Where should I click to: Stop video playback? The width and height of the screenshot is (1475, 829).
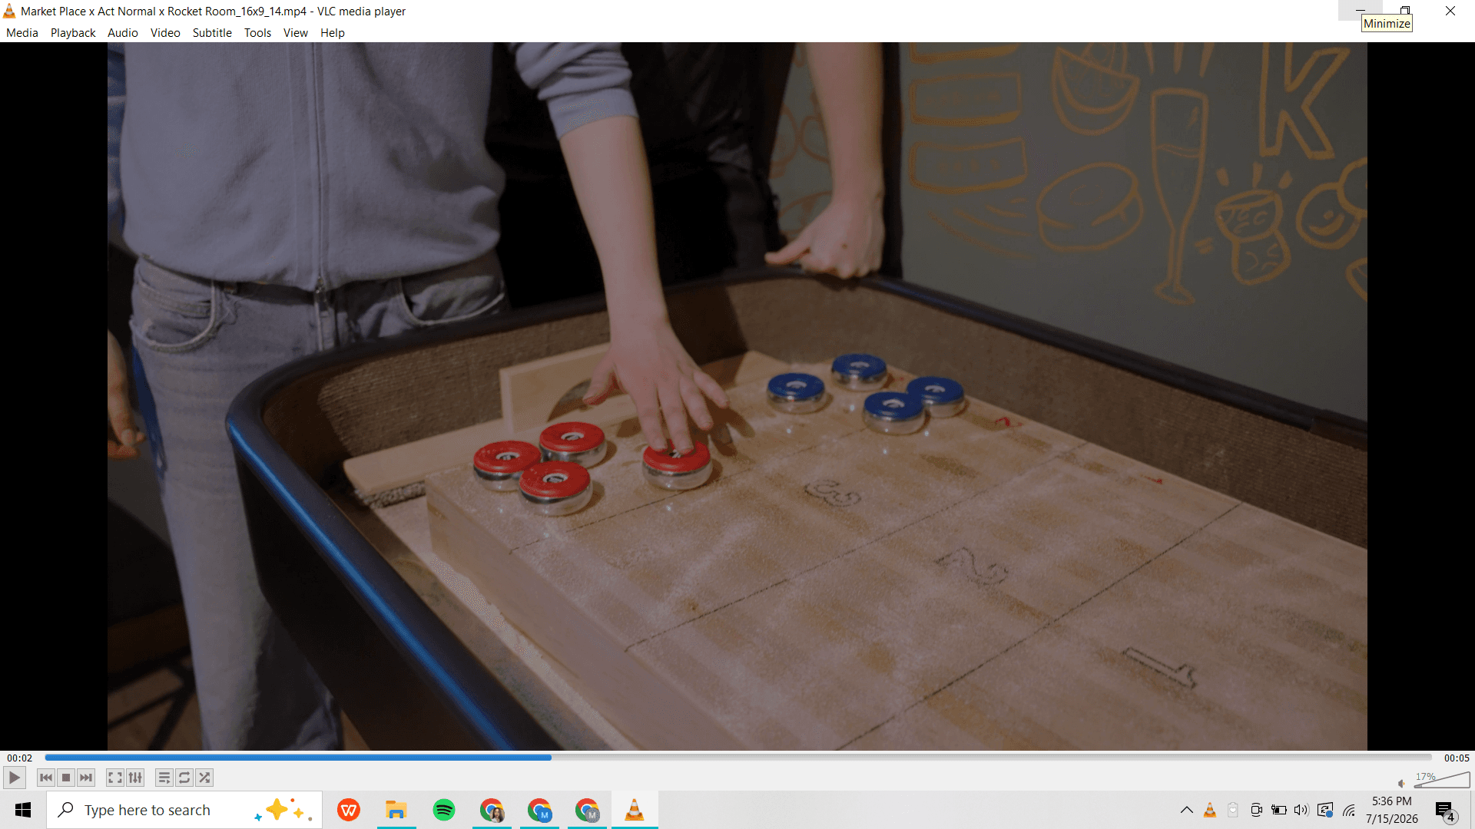(66, 778)
